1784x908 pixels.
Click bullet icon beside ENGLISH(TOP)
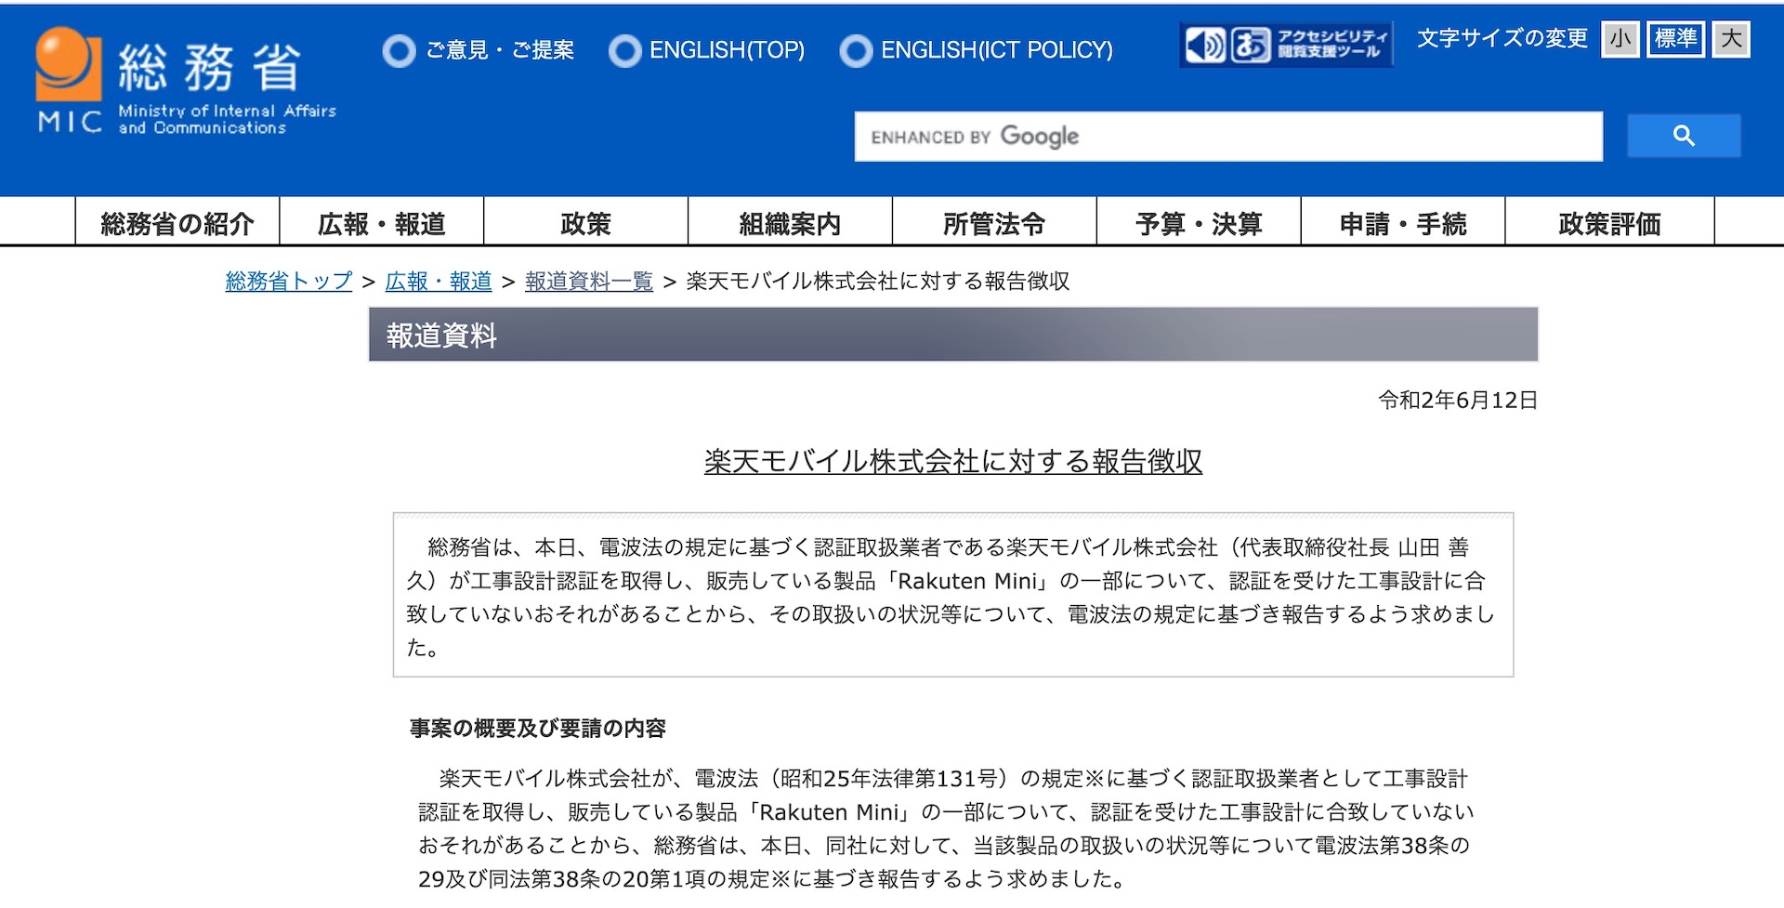pyautogui.click(x=624, y=50)
